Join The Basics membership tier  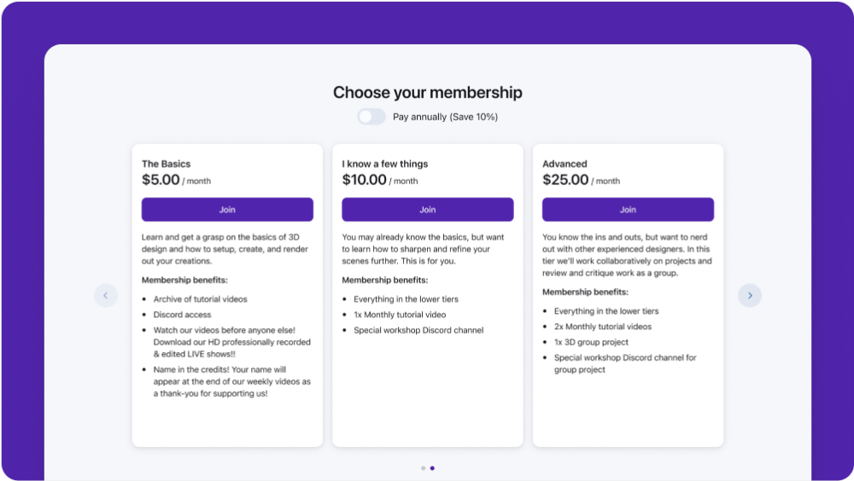[227, 210]
